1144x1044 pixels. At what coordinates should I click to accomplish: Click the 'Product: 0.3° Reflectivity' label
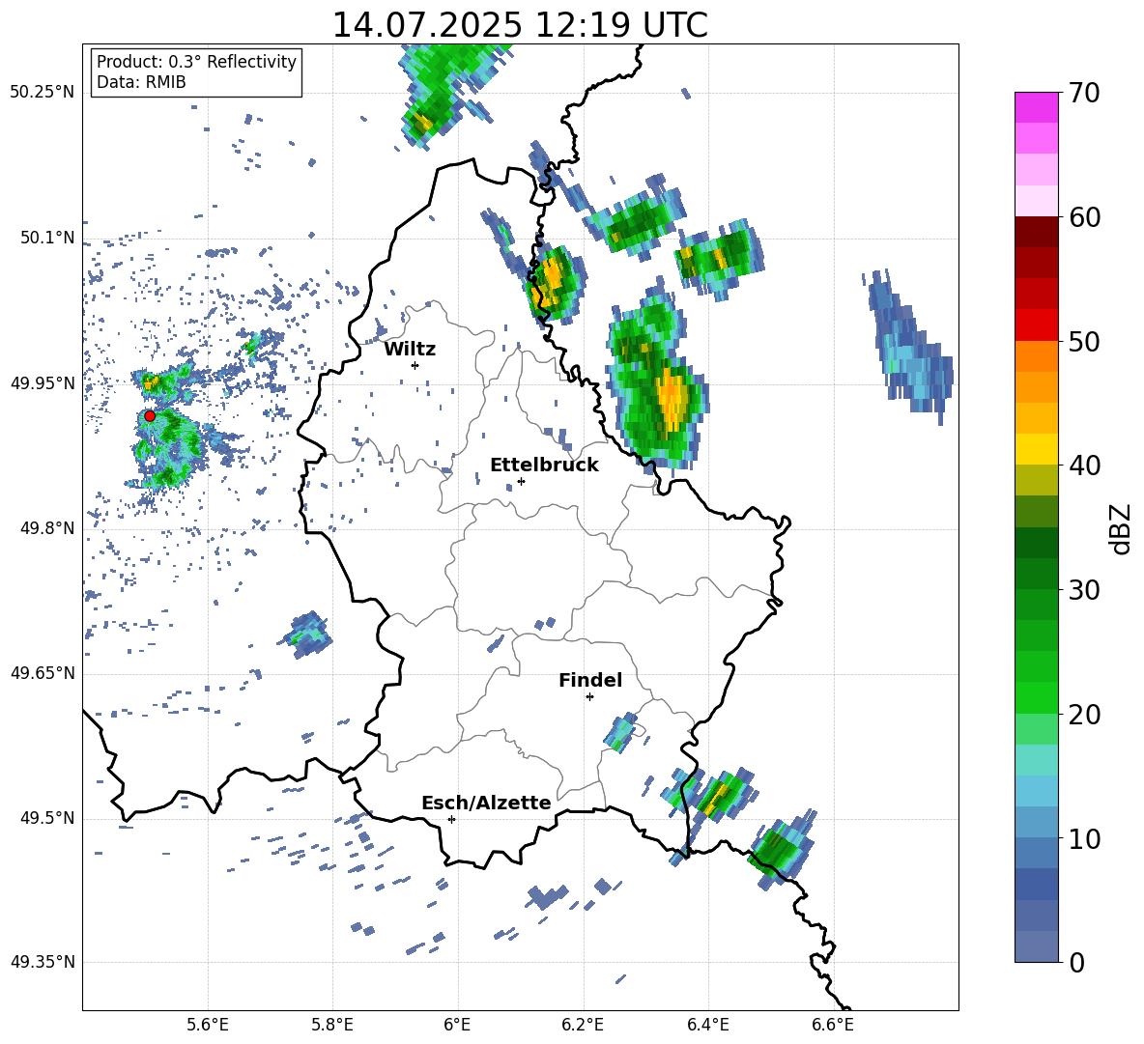196,62
